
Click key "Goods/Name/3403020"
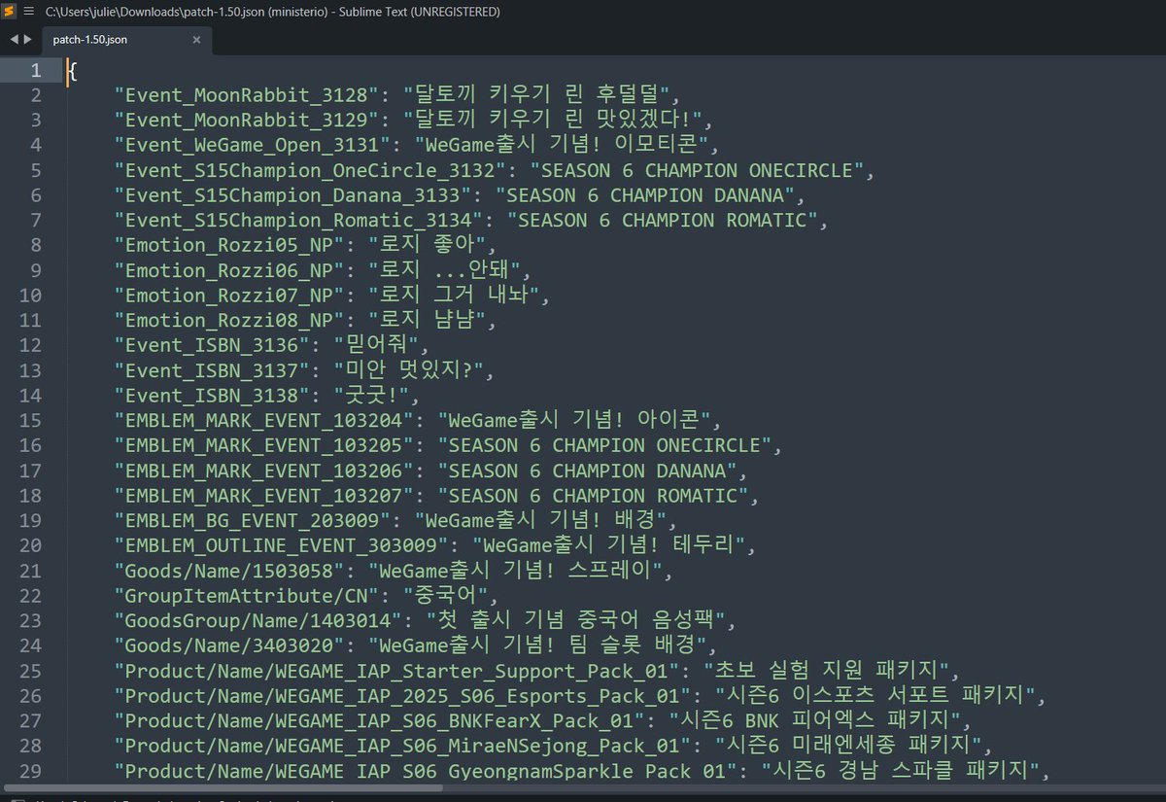(x=228, y=645)
